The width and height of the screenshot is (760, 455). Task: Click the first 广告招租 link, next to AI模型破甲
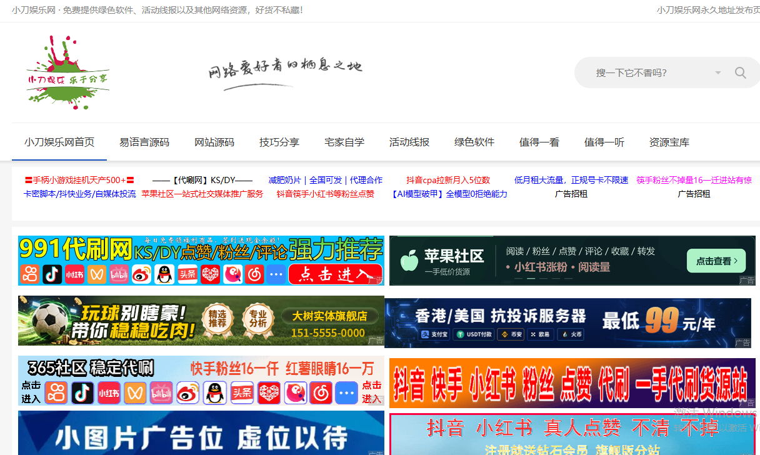(x=571, y=194)
